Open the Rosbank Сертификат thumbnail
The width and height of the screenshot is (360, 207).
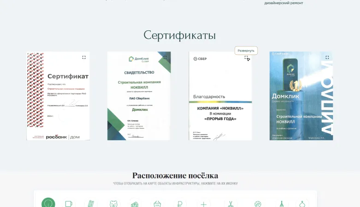click(x=58, y=96)
